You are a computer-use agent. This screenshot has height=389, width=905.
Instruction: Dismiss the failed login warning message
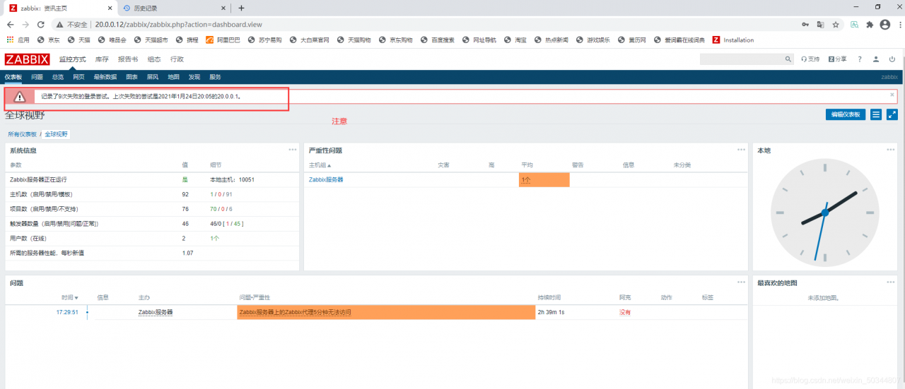click(892, 95)
